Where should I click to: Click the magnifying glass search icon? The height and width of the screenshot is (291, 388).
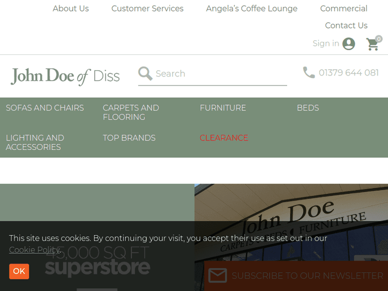point(145,73)
